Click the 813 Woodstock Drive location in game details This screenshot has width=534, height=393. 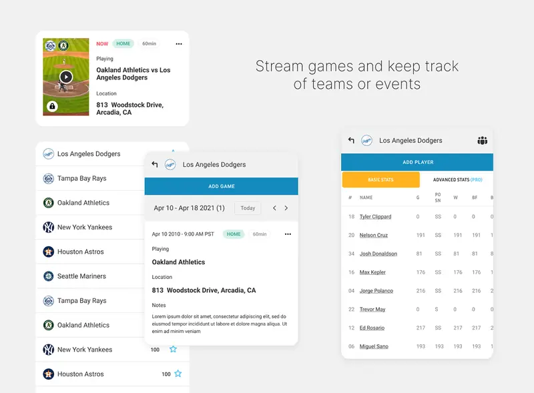point(204,290)
